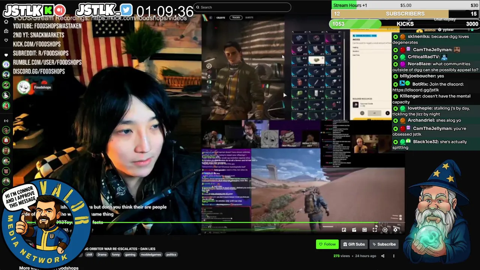Toggle mini-player mode in video controls
Viewport: 480px width, 270px height.
[x=344, y=230]
